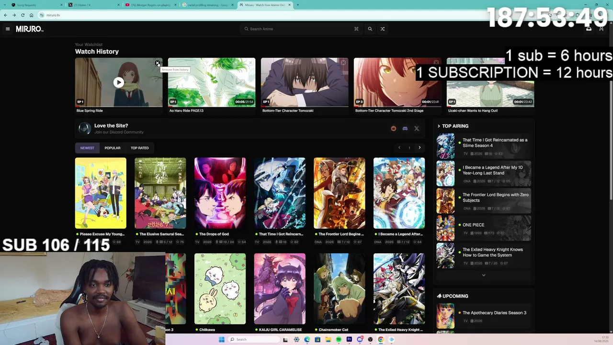613x345 pixels.
Task: Open Ao Haru Ride PAGE.13 history thumbnail
Action: tap(212, 82)
